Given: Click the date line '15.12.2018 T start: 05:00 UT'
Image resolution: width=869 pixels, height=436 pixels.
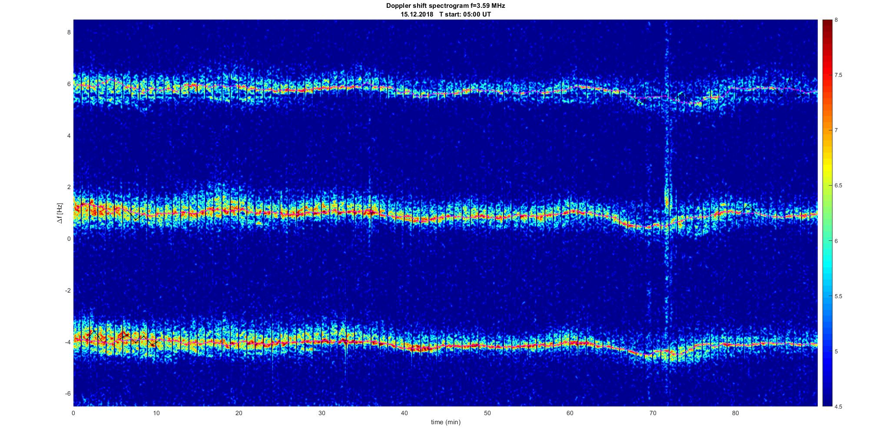Looking at the screenshot, I should [446, 14].
